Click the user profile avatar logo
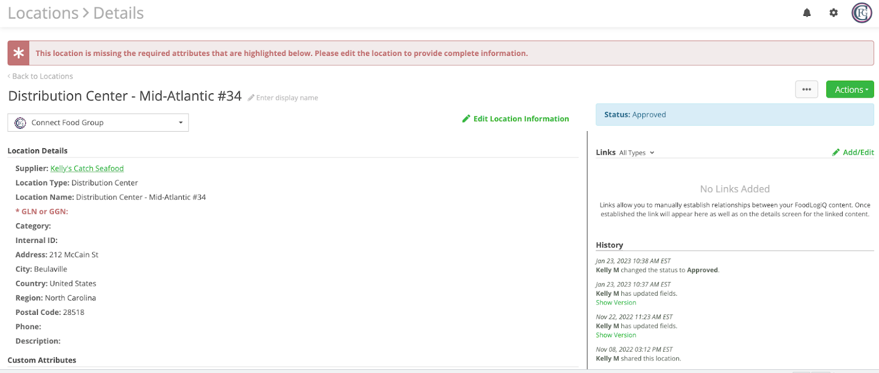 point(861,13)
